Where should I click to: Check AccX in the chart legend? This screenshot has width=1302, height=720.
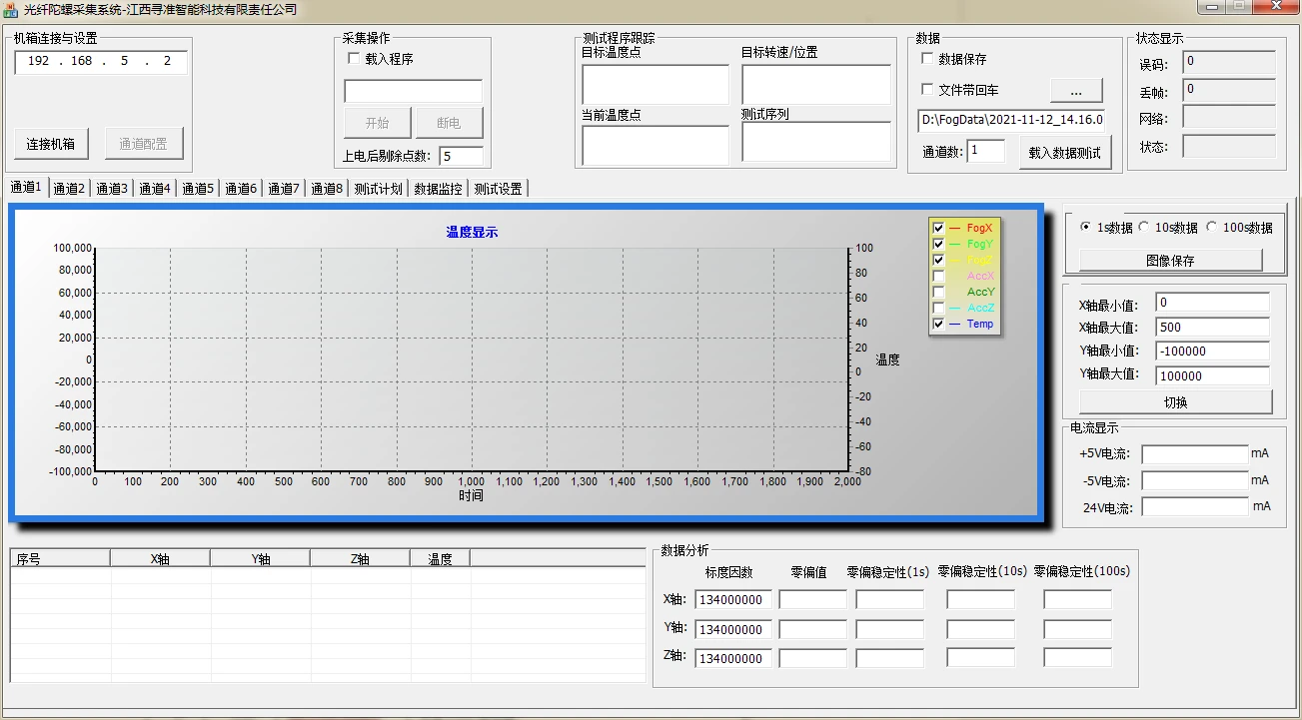click(x=938, y=277)
